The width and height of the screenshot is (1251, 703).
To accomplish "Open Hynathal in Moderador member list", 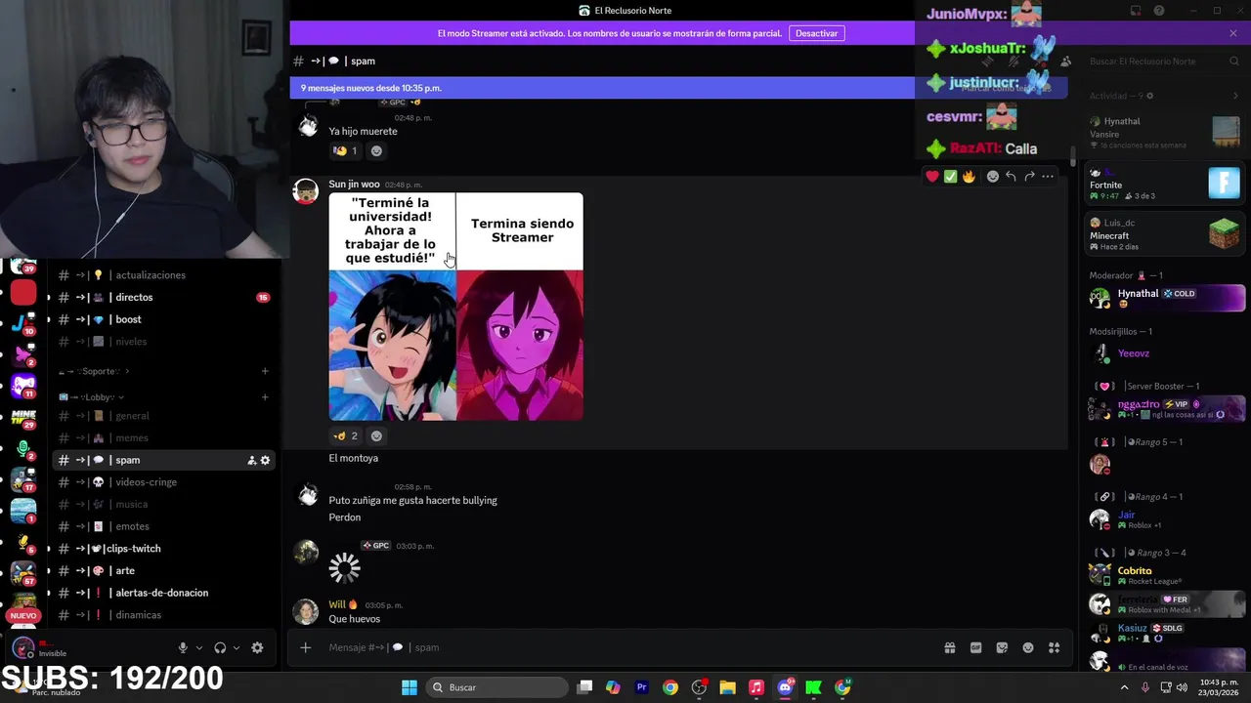I will point(1167,298).
